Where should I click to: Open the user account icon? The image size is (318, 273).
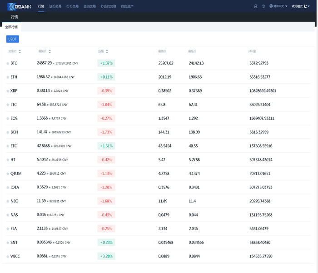[255, 6]
